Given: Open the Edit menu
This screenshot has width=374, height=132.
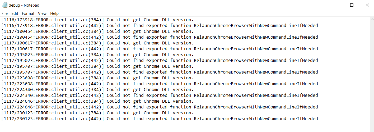Looking at the screenshot, I should tap(15, 13).
